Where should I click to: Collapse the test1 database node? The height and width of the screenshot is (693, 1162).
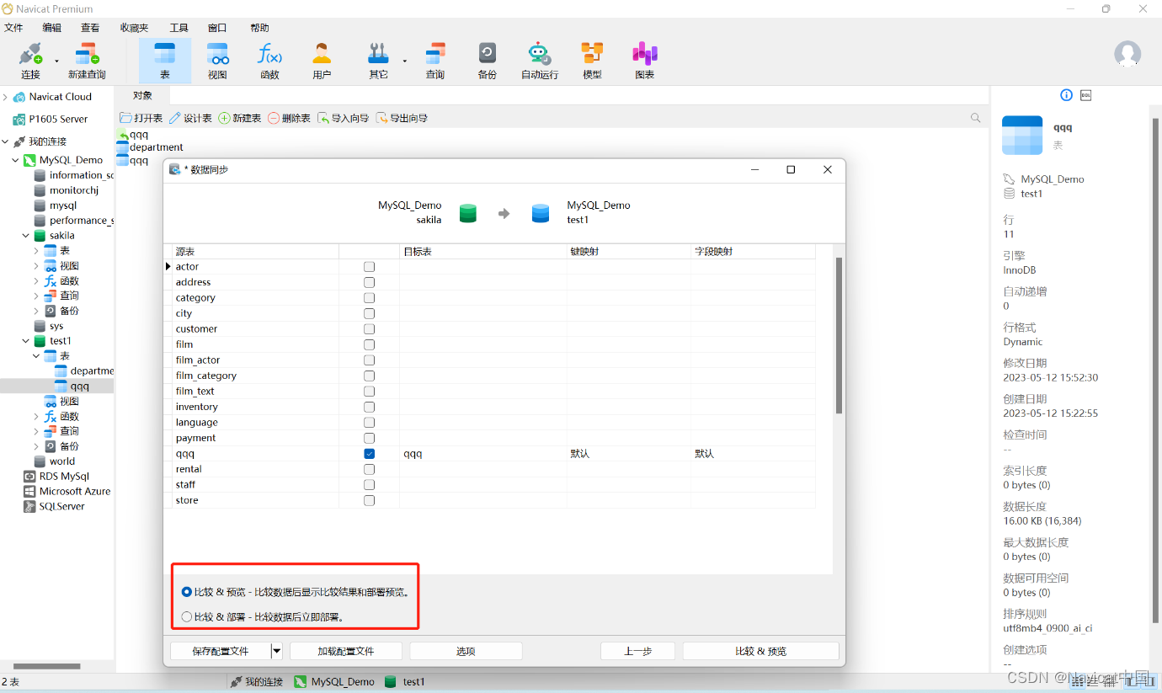pyautogui.click(x=26, y=341)
